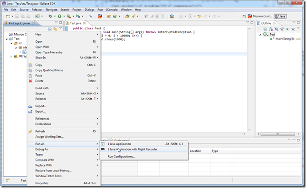
Task: Open the Refactor menu in menu bar
Action: click(x=37, y=9)
